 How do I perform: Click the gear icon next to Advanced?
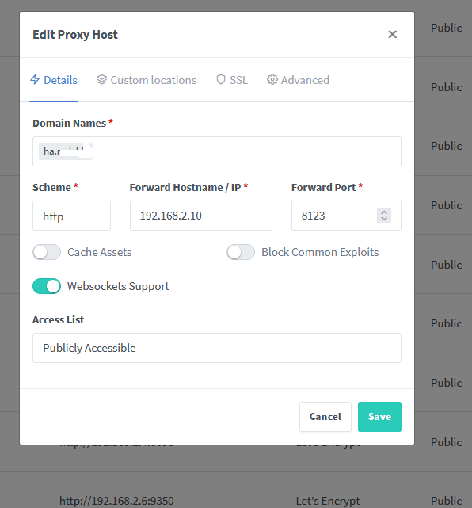coord(272,80)
